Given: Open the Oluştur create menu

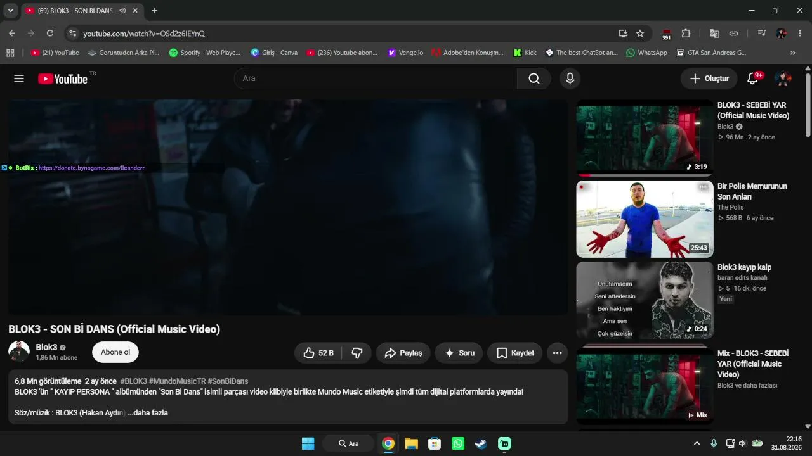Looking at the screenshot, I should (709, 79).
